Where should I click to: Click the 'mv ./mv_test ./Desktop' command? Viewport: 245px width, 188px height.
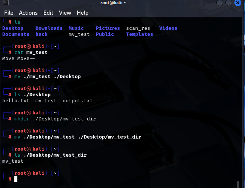click(48, 77)
